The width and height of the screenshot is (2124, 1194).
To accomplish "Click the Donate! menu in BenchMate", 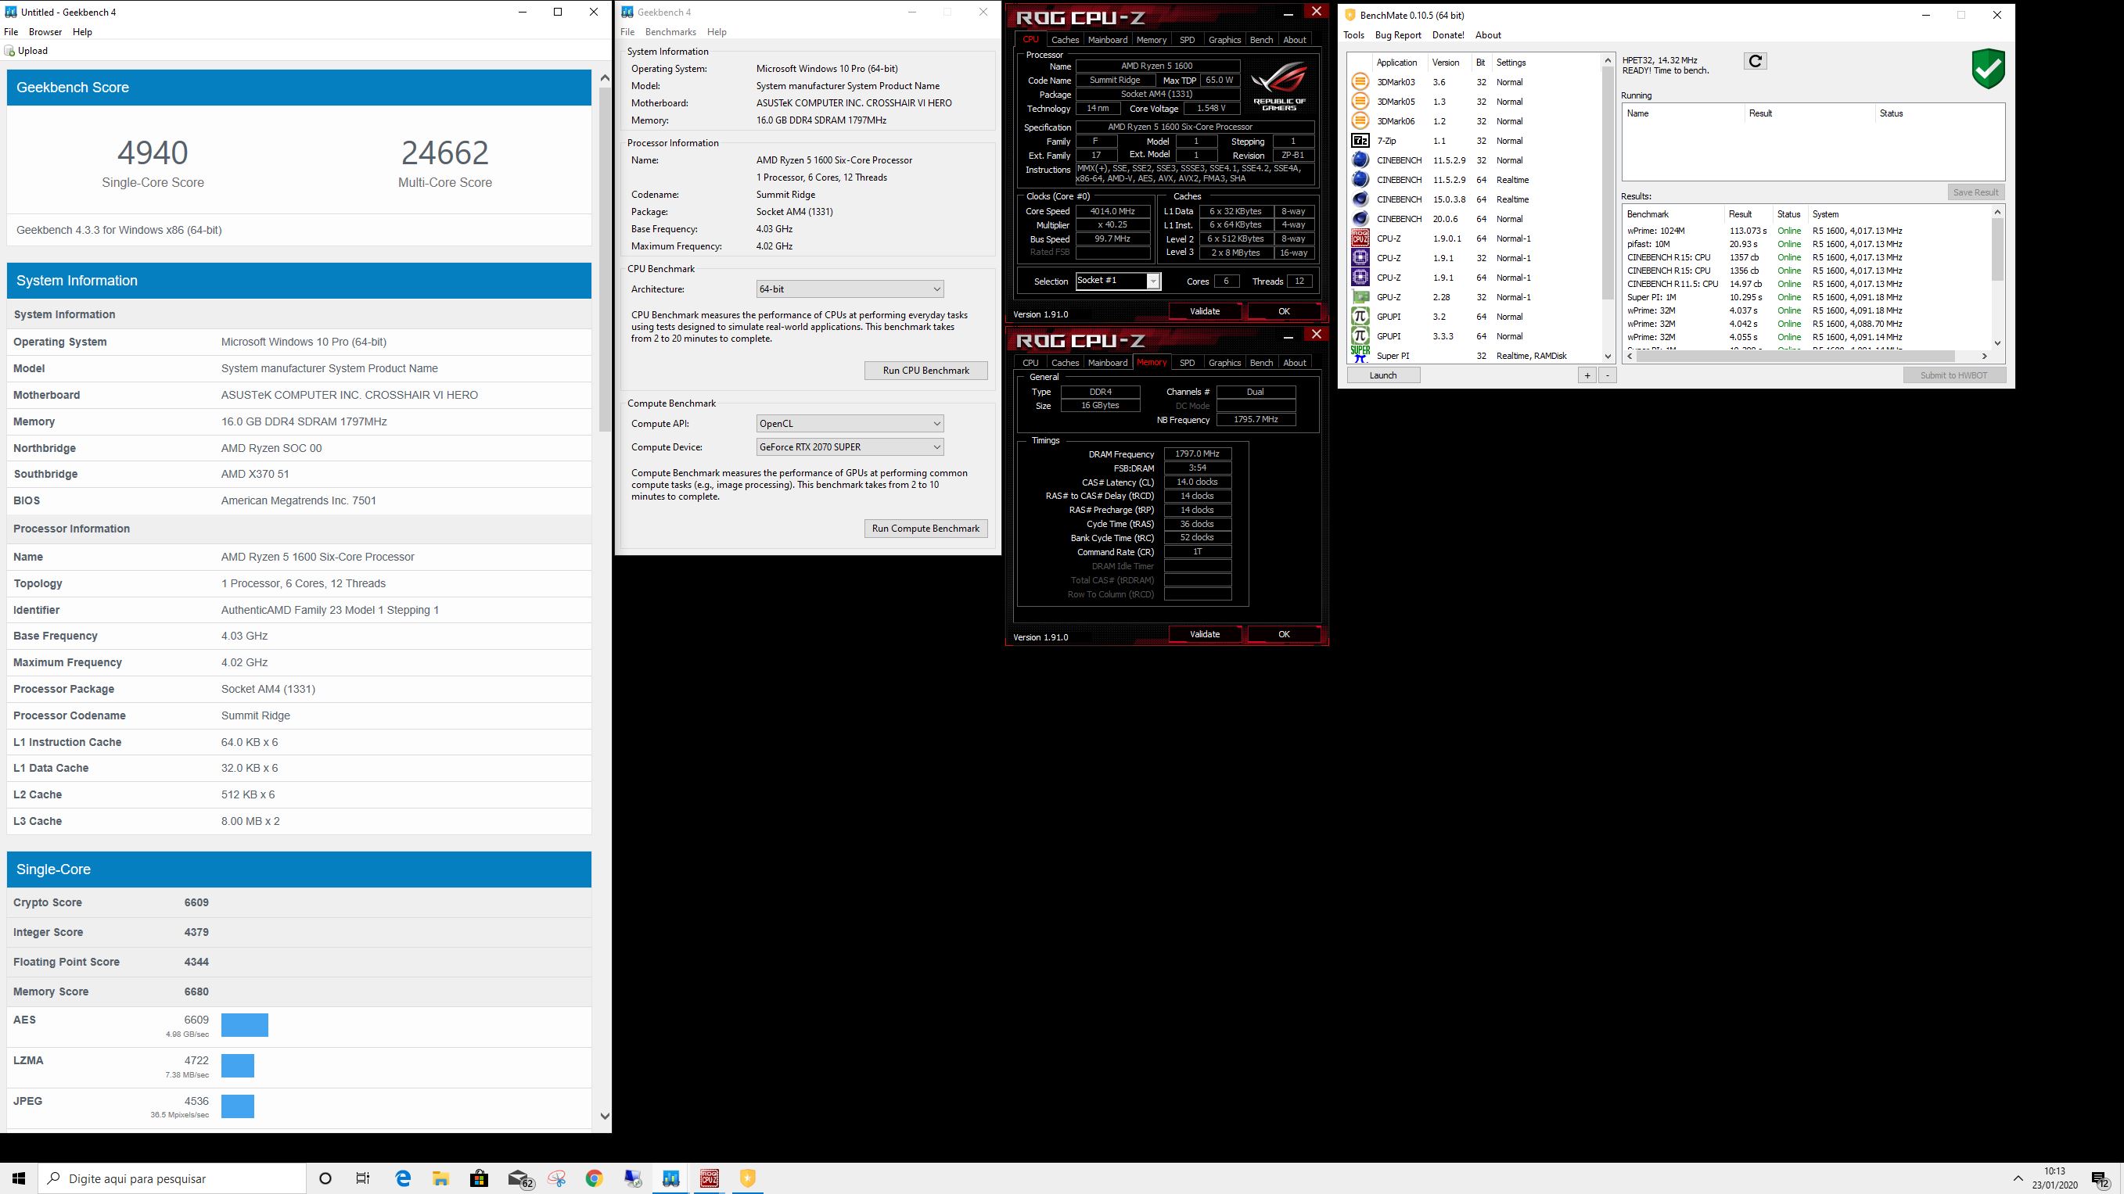I will pyautogui.click(x=1448, y=34).
